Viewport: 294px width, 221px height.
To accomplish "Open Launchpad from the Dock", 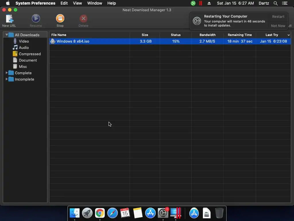I will point(87,213).
